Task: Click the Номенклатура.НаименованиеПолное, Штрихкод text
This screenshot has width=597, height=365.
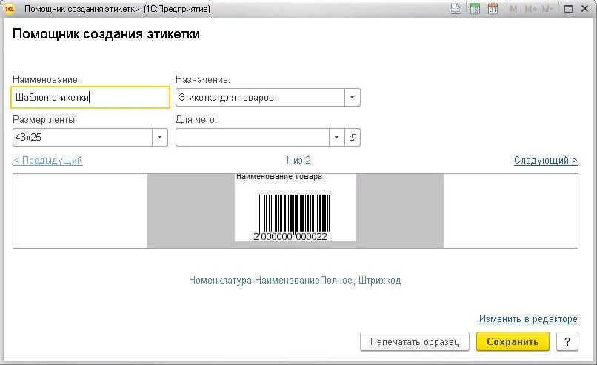Action: click(295, 281)
